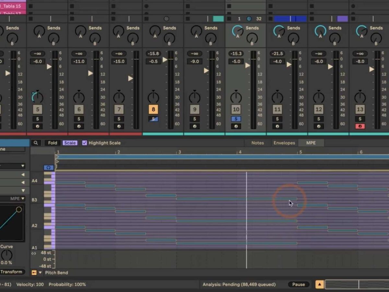Click the clip stop square on track 5
This screenshot has width=389, height=292.
(30, 19)
